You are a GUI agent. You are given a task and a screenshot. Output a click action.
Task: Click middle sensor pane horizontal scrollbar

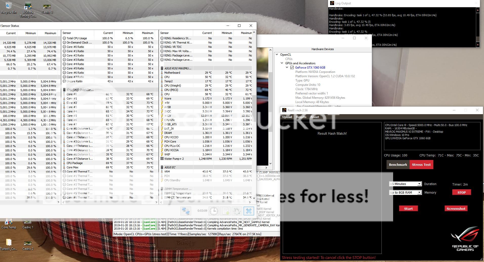click(x=109, y=202)
